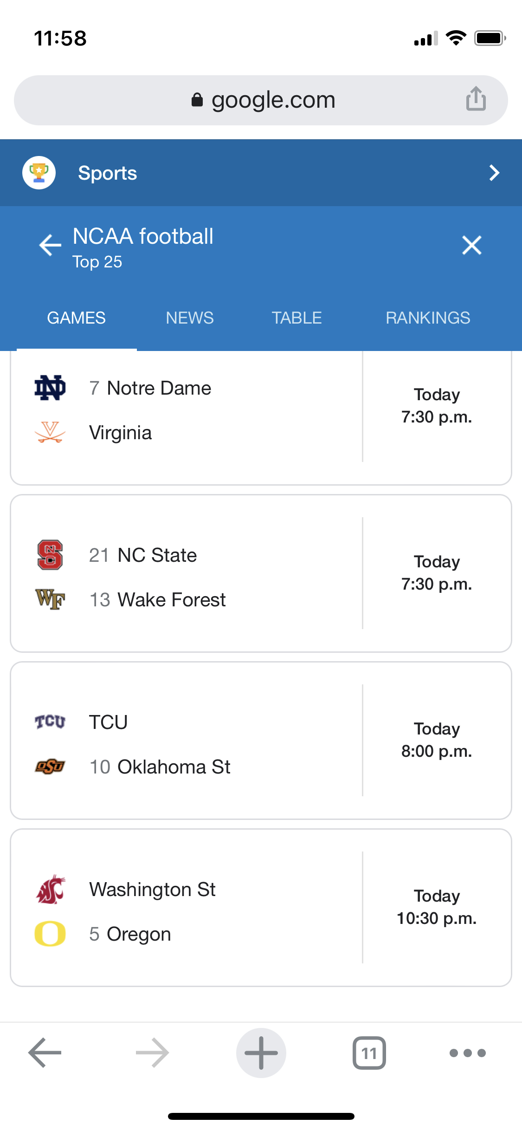This screenshot has height=1131, width=522.
Task: Tap the Notre Dame team logo
Action: pos(50,388)
